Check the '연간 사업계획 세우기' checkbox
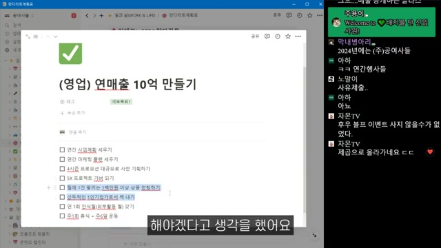441x248 pixels. tap(62, 150)
